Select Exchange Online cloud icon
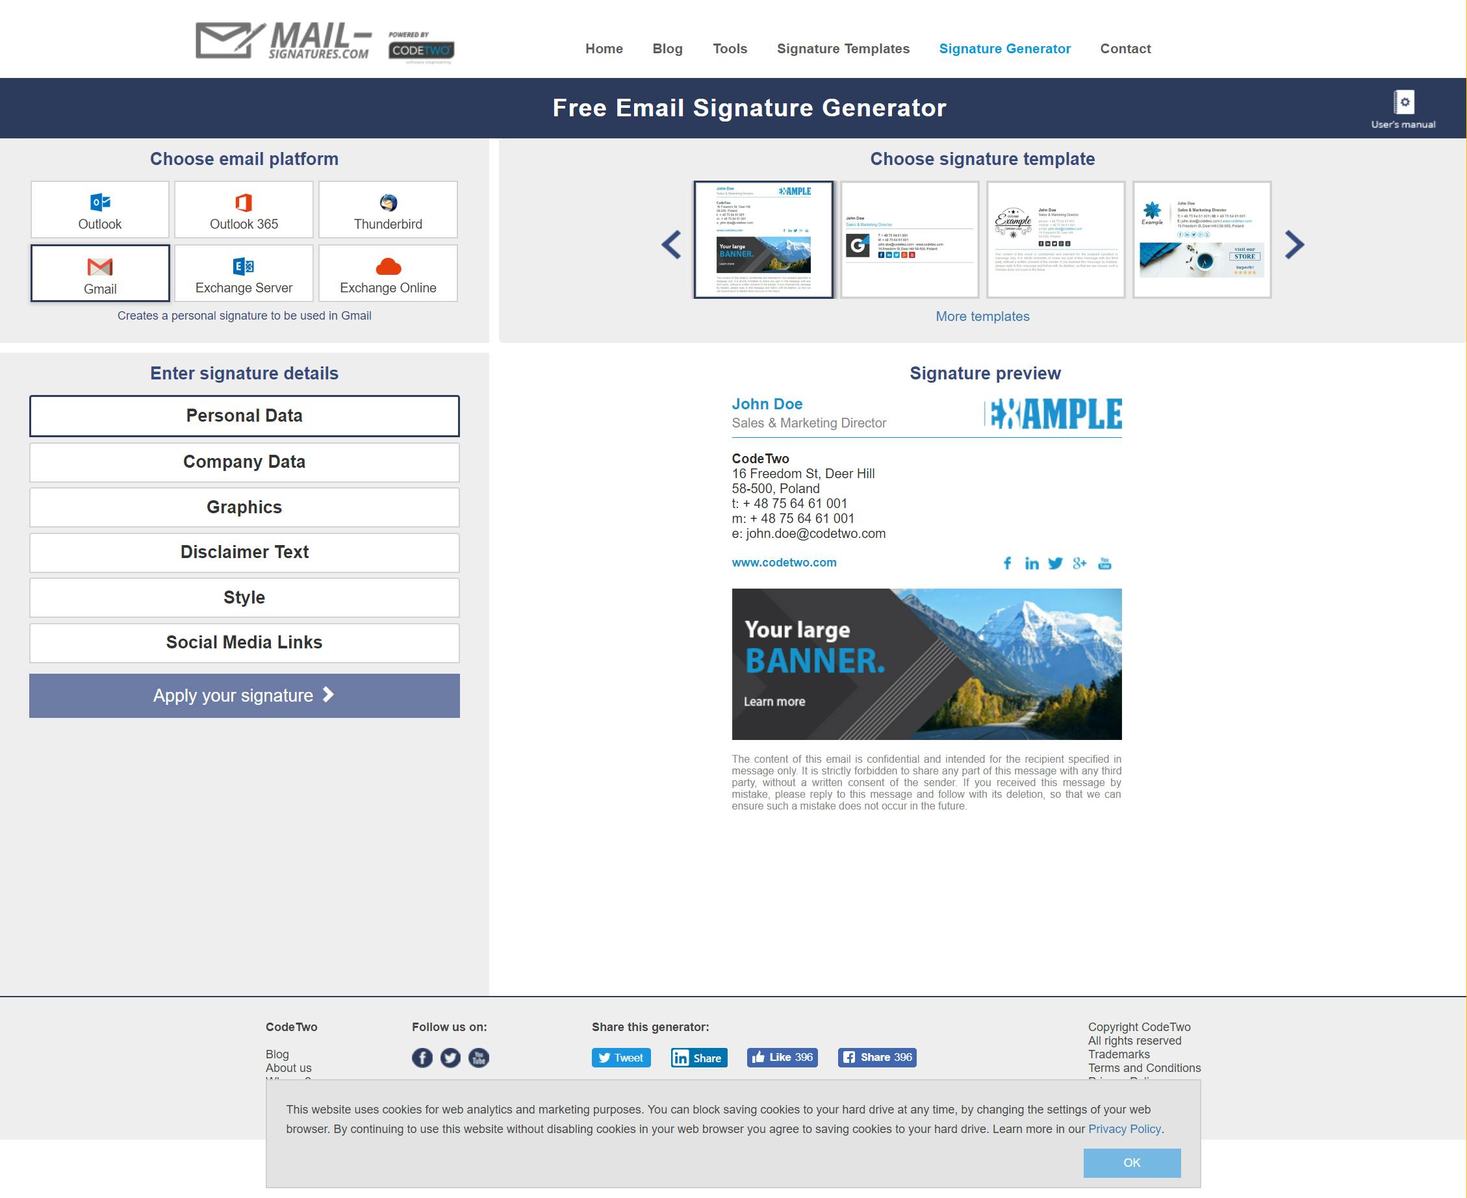 point(388,266)
